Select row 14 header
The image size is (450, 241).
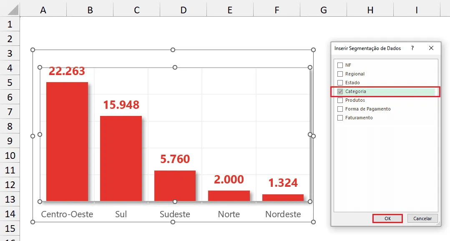point(10,214)
